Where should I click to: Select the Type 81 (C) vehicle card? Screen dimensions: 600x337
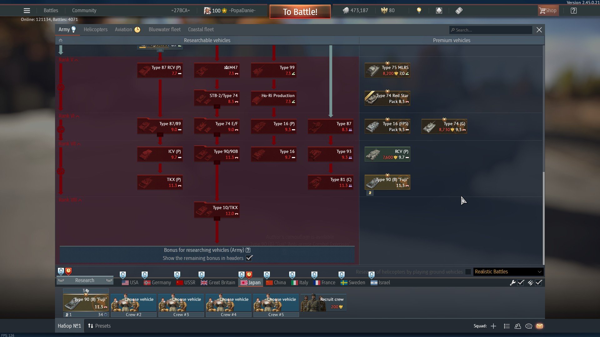click(331, 182)
